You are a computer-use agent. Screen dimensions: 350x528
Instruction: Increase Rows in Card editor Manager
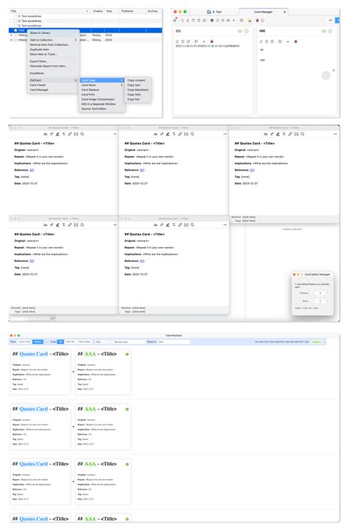[327, 301]
